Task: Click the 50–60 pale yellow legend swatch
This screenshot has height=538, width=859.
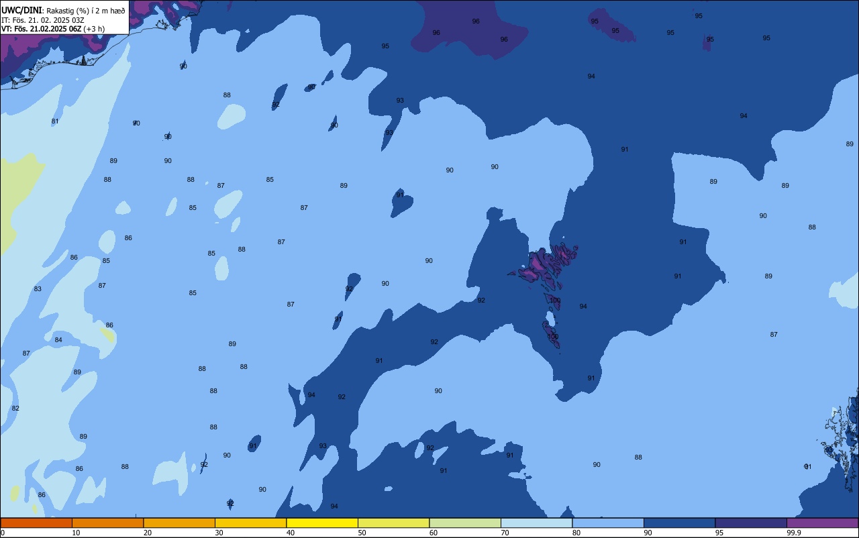Action: (x=393, y=523)
